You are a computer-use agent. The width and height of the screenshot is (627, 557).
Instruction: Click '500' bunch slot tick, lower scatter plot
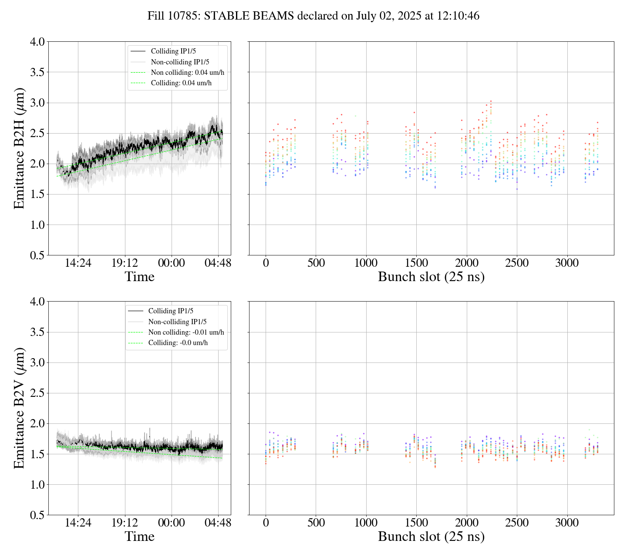(316, 523)
